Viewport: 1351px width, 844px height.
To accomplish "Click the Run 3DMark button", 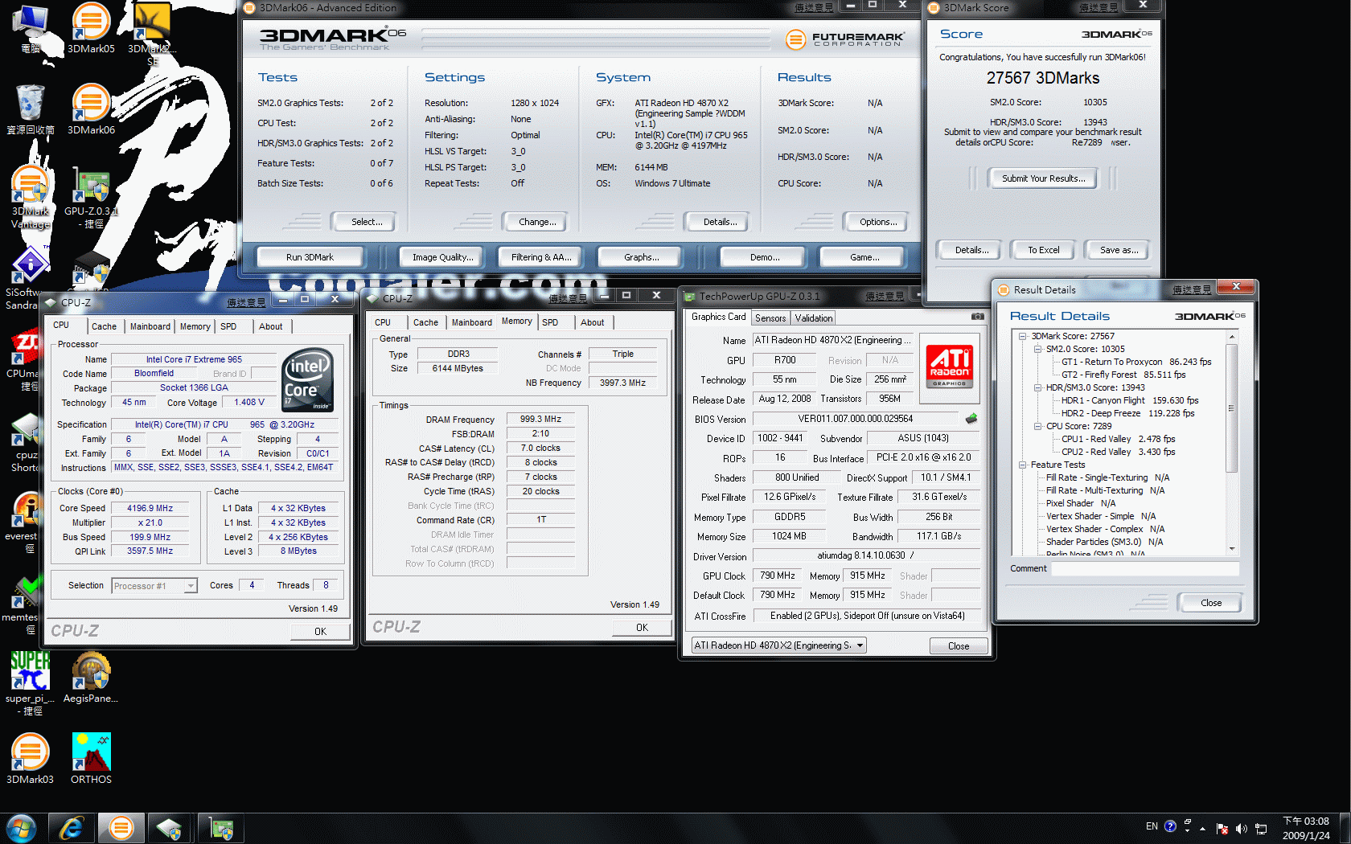I will (x=310, y=257).
